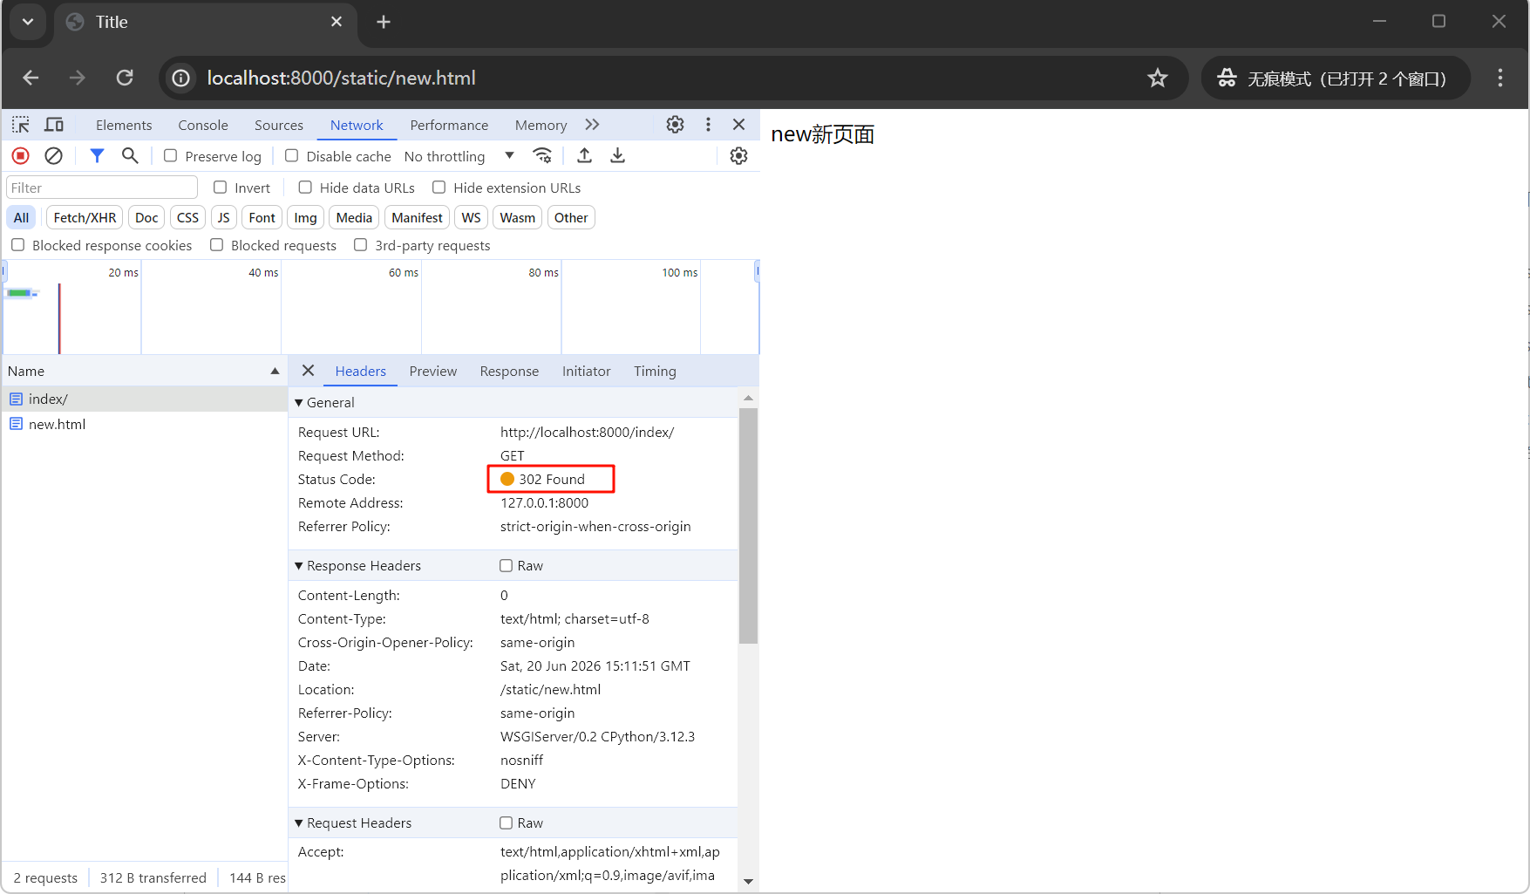Sort requests by Name column
This screenshot has height=894, width=1530.
[x=144, y=371]
